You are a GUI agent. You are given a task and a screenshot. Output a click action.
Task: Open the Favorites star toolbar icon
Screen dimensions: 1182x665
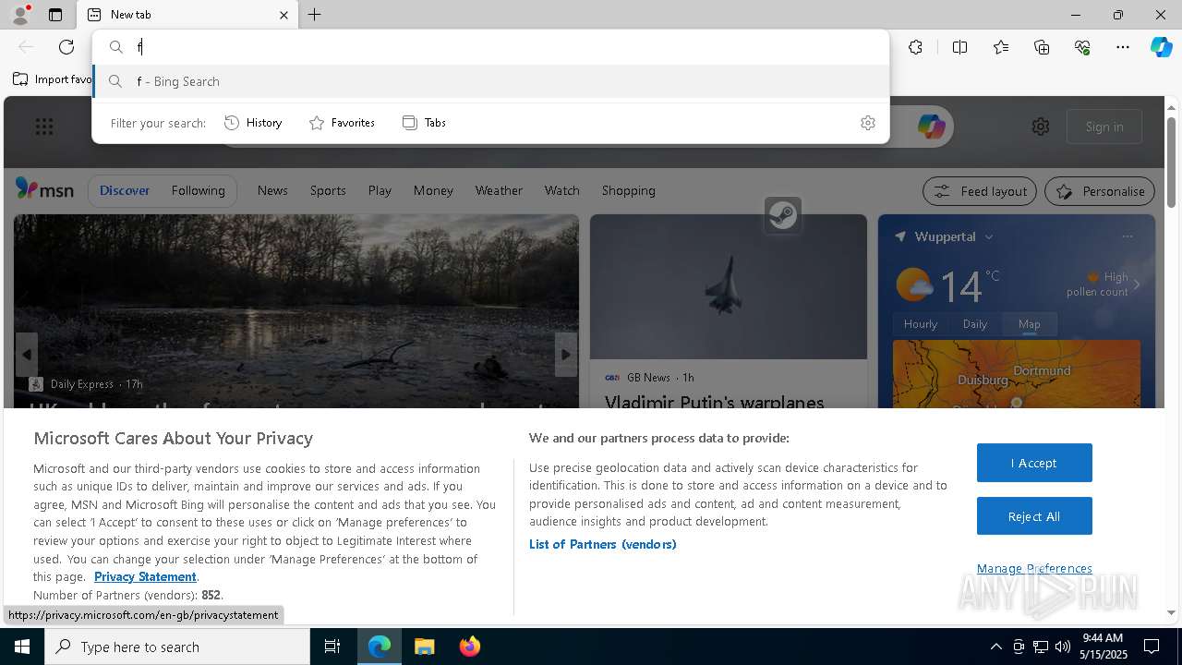1001,47
